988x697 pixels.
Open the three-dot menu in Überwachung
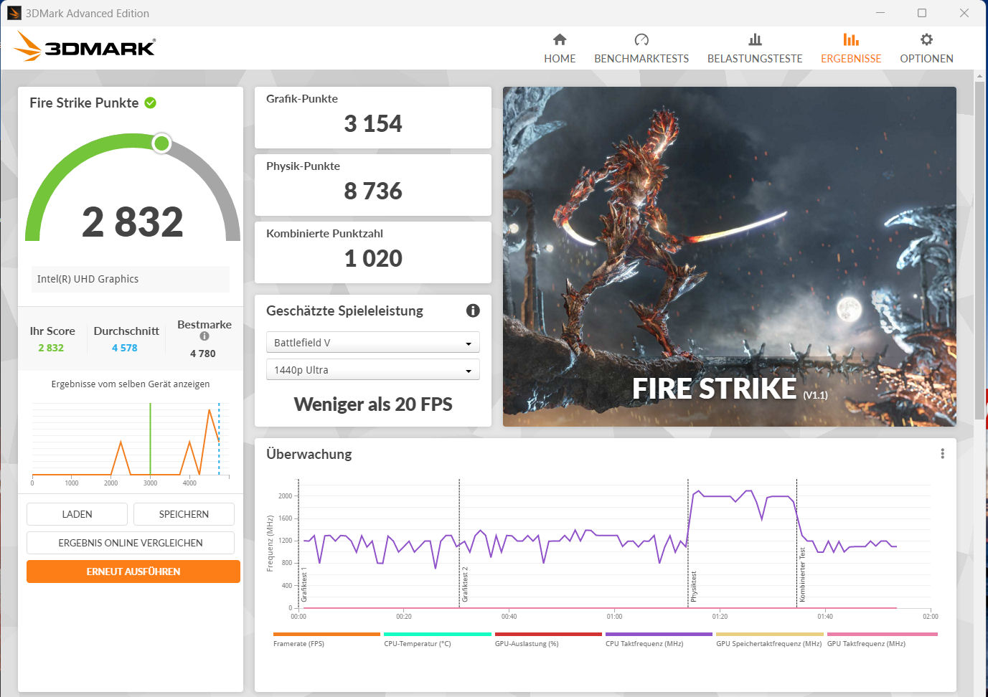[942, 454]
